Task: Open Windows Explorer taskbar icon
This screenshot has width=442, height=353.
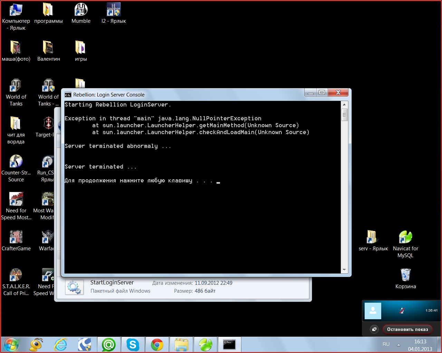Action: [181, 344]
